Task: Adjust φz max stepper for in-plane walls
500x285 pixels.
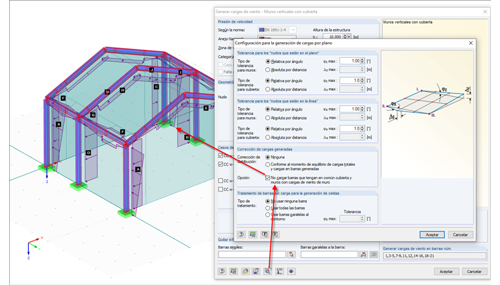Action: coord(362,61)
